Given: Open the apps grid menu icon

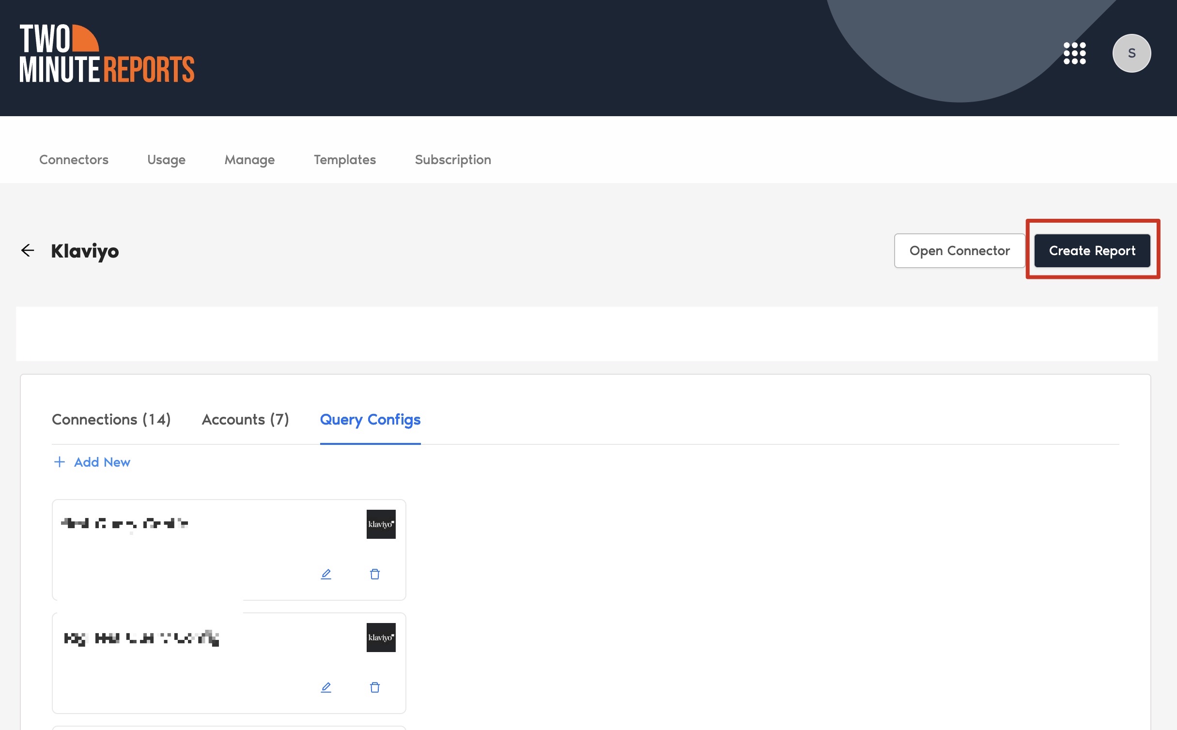Looking at the screenshot, I should pos(1074,53).
